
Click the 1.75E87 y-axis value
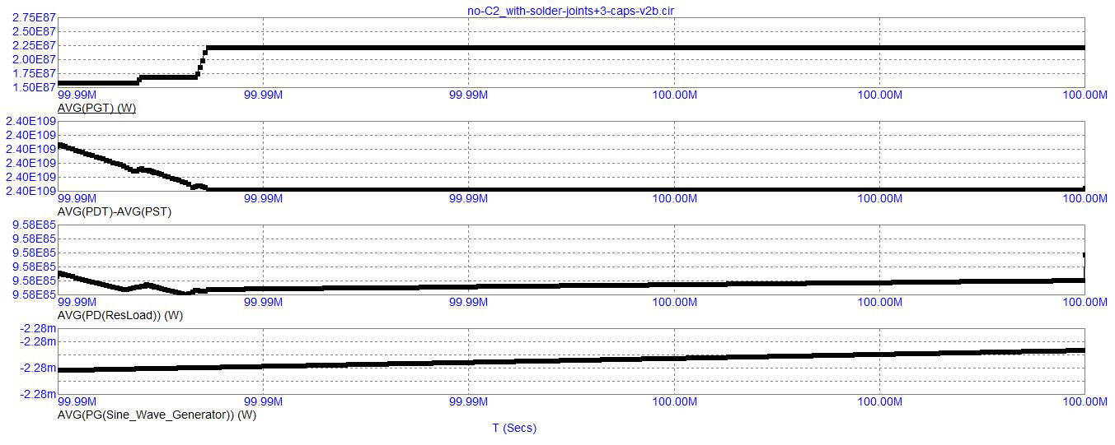[35, 73]
